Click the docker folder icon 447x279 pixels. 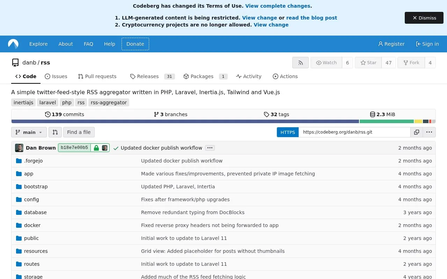[x=19, y=225]
